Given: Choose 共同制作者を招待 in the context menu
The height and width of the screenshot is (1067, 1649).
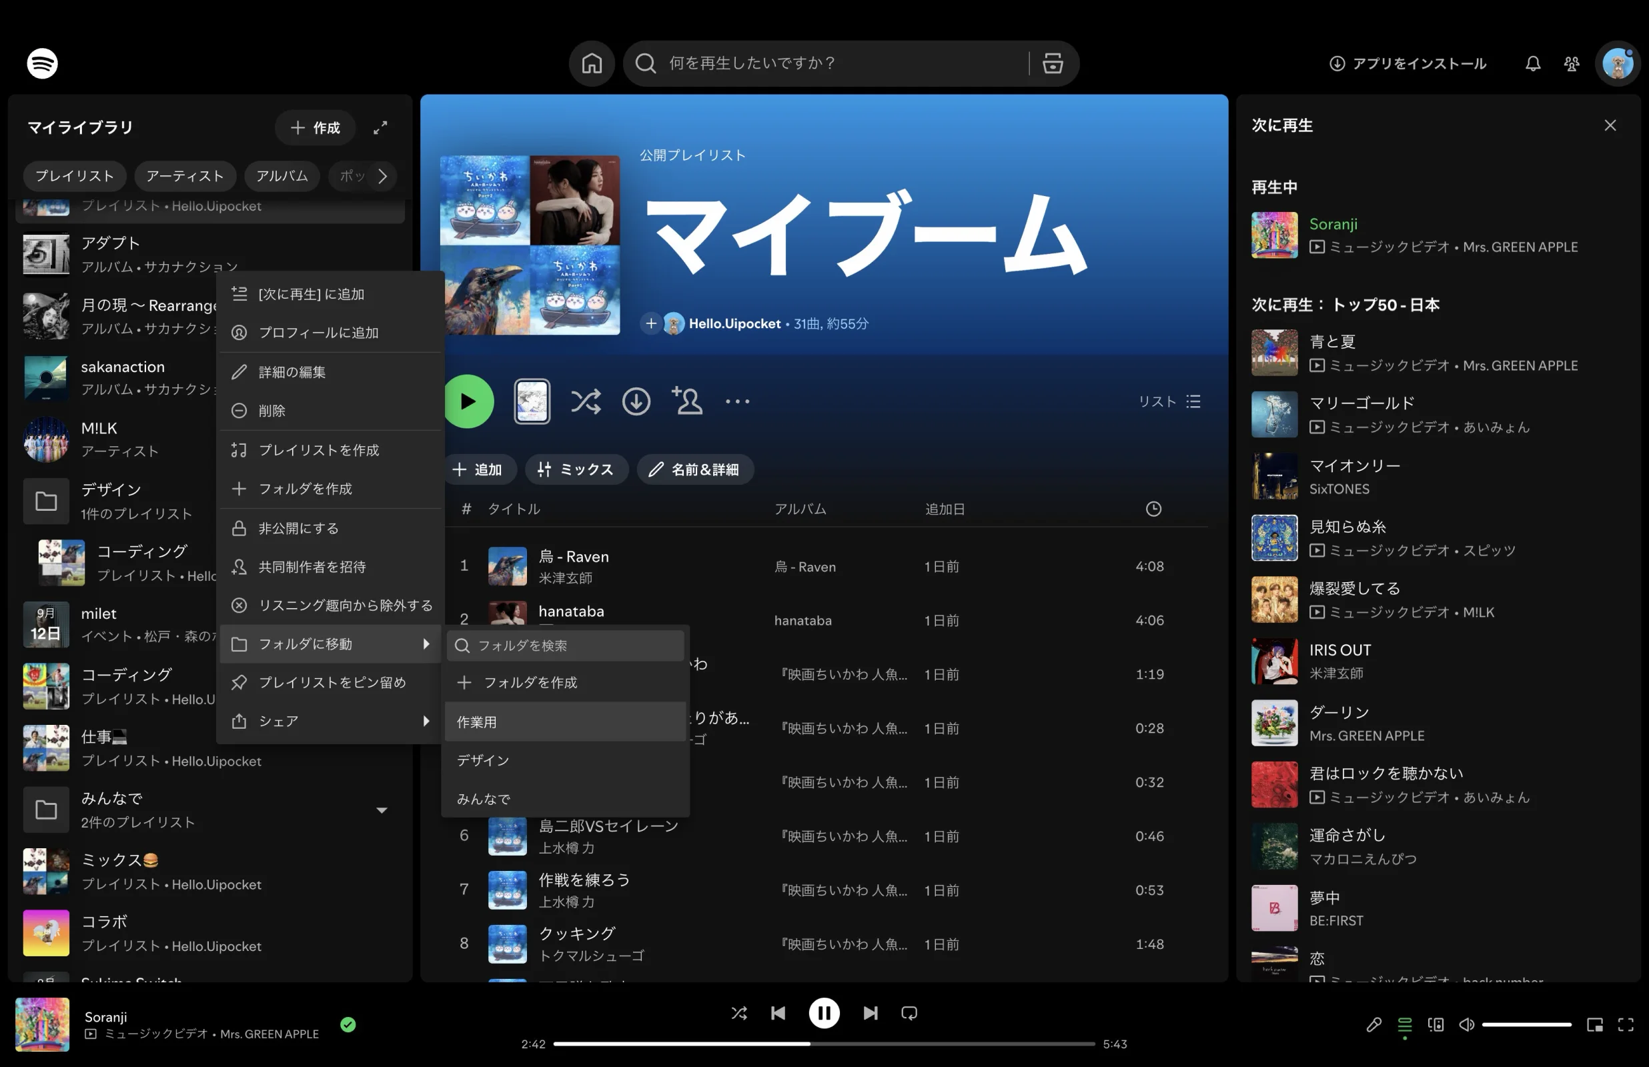Looking at the screenshot, I should tap(330, 567).
